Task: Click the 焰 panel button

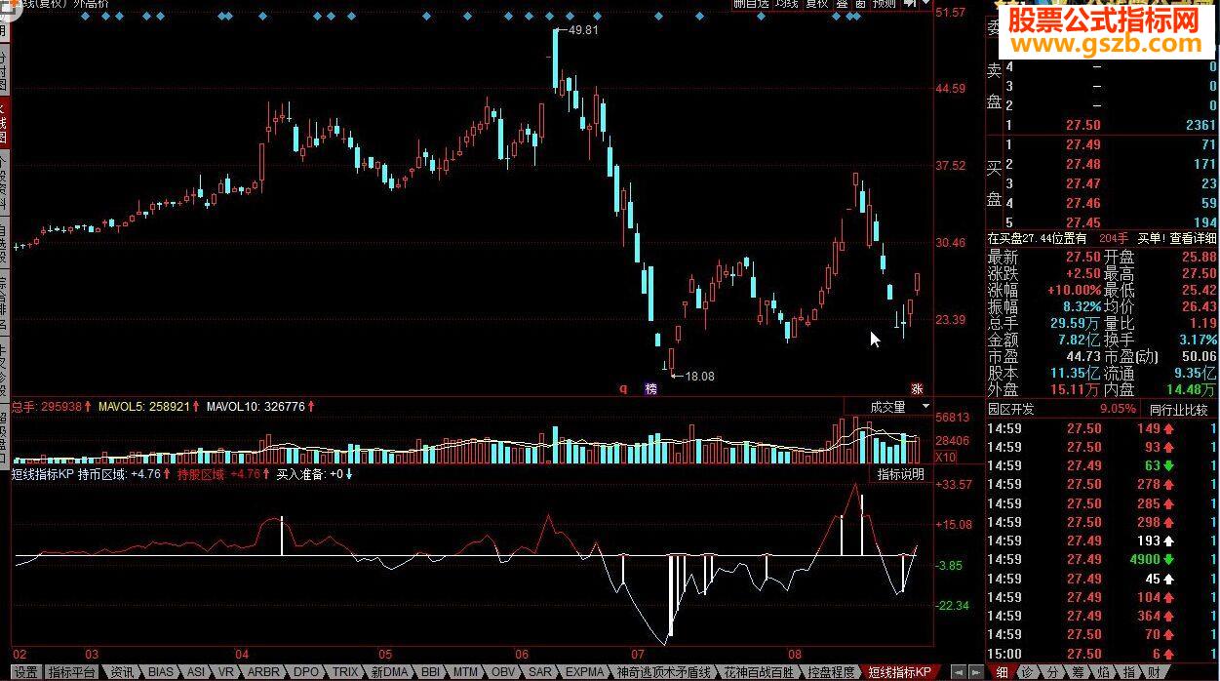Action: tap(1104, 672)
